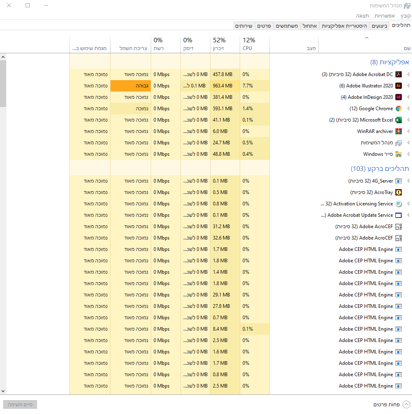Screen dimensions: 412x414
Task: Sort by the זיכרון memory column header
Action: tap(225, 44)
